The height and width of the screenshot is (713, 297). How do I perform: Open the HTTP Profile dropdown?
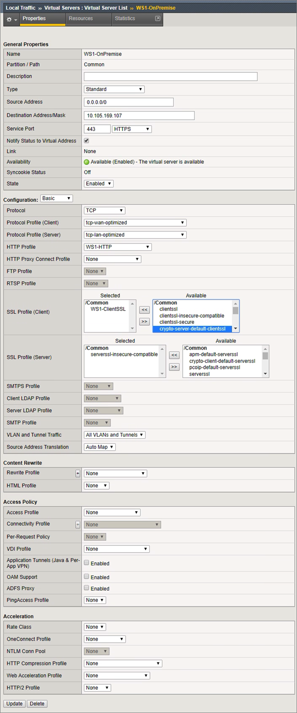(118, 247)
